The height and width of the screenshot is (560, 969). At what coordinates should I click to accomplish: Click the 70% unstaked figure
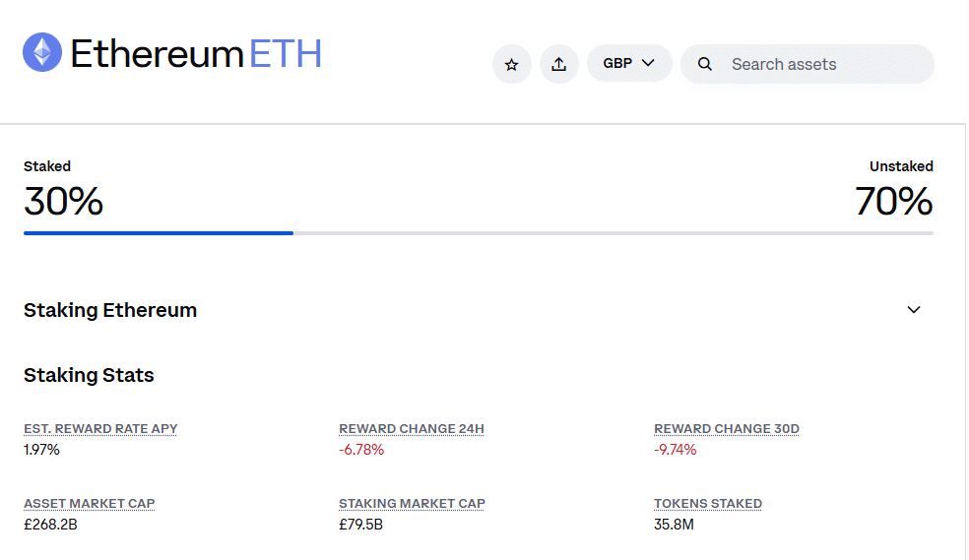894,202
